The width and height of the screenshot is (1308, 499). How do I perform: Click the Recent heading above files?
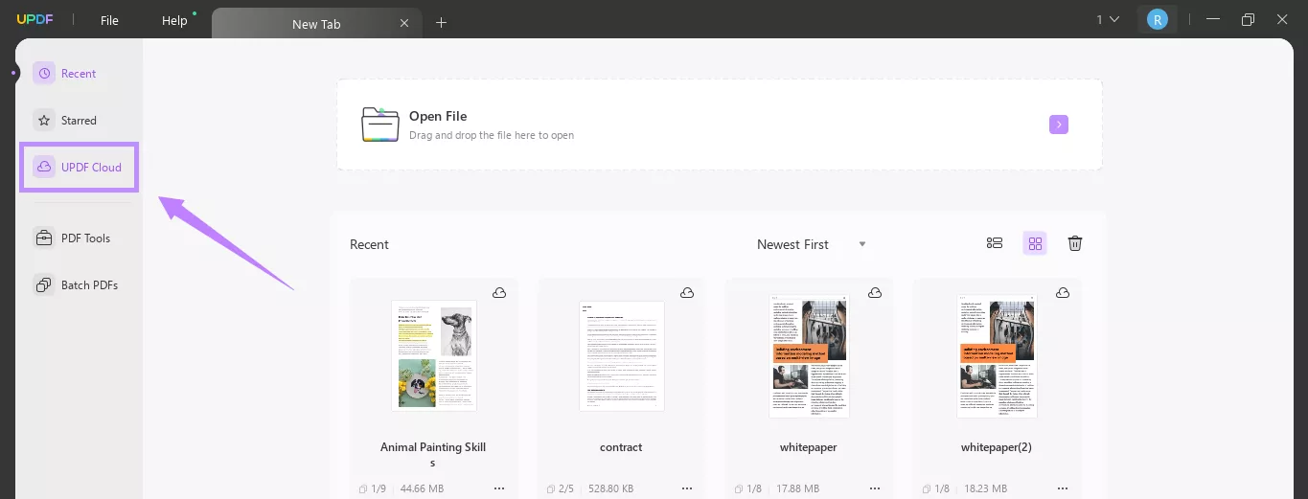369,244
